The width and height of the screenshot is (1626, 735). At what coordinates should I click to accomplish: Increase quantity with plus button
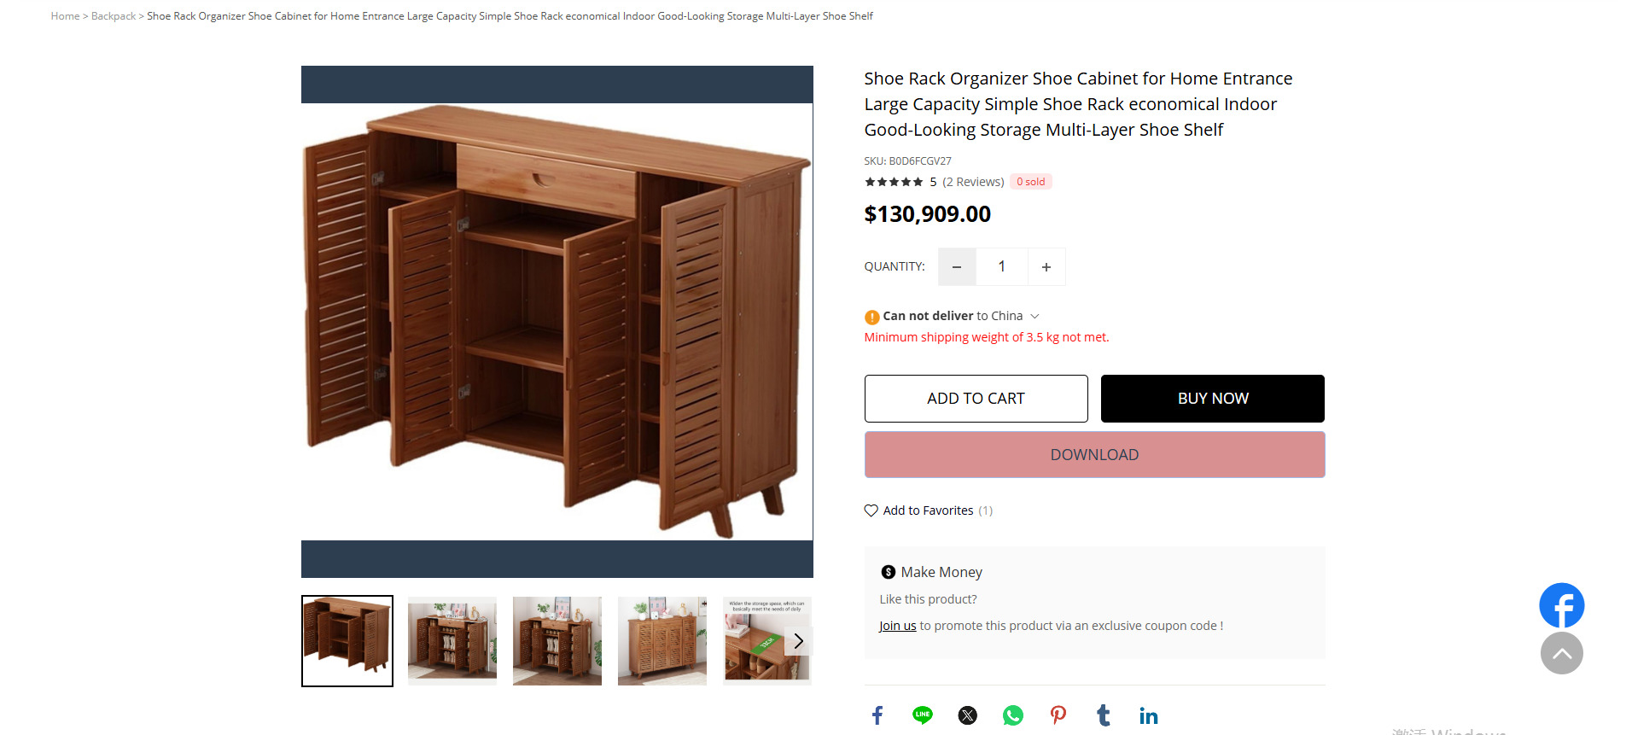click(x=1046, y=267)
